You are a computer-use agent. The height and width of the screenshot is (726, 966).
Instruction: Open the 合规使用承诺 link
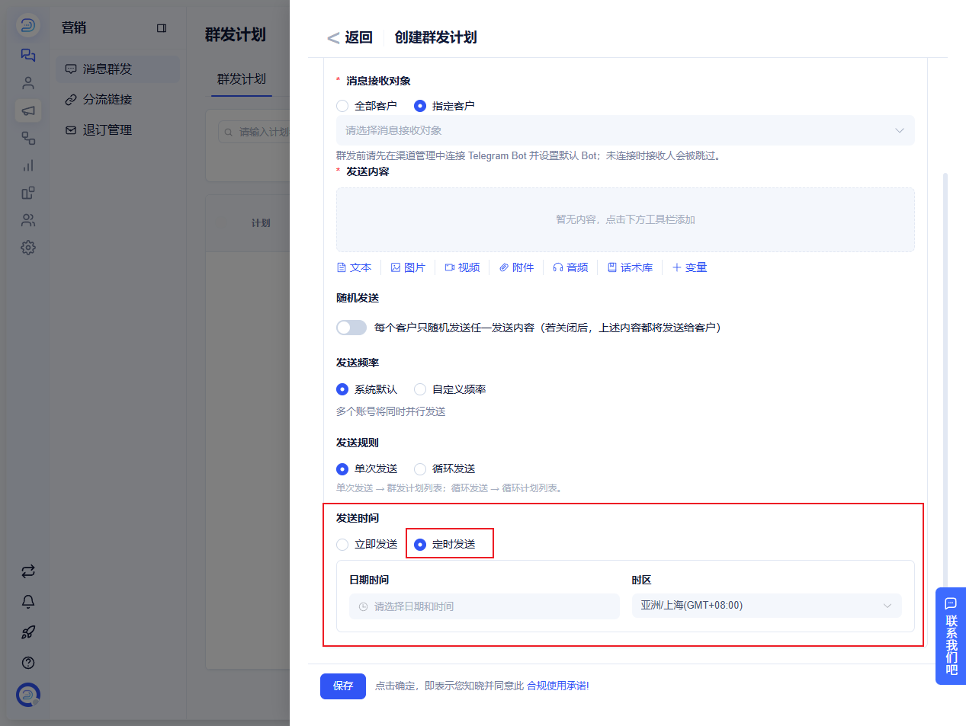(x=558, y=686)
